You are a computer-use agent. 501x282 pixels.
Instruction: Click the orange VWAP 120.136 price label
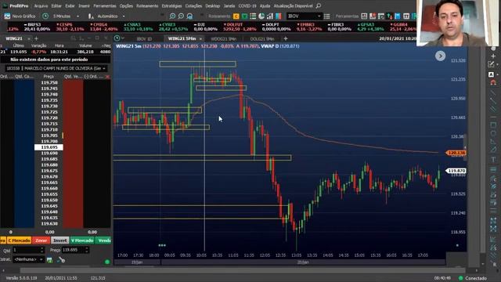click(456, 154)
